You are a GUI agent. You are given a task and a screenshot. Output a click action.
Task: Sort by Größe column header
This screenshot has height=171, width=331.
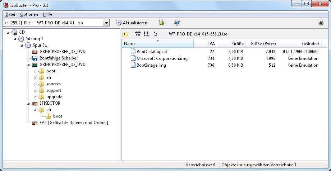pyautogui.click(x=231, y=44)
